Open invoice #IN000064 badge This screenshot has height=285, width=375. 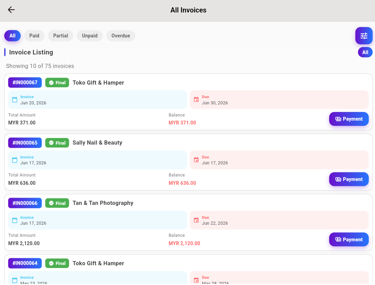[25, 263]
